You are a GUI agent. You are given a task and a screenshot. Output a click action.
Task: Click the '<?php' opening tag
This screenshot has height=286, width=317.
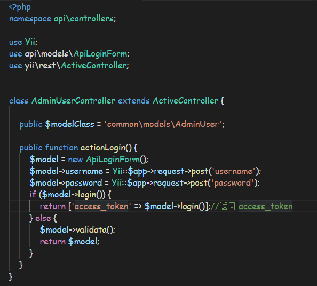point(20,7)
